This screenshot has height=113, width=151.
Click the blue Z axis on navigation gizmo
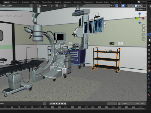[x=140, y=13]
